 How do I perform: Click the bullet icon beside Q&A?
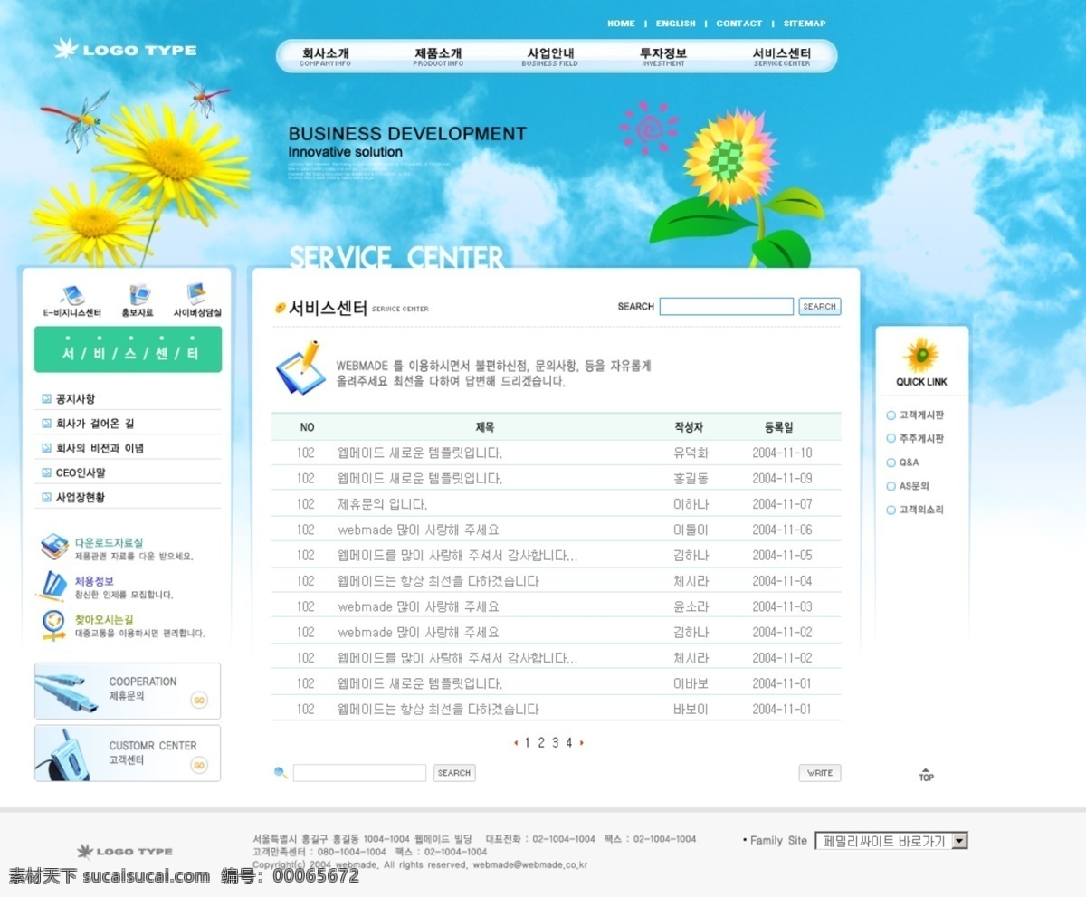(x=891, y=463)
